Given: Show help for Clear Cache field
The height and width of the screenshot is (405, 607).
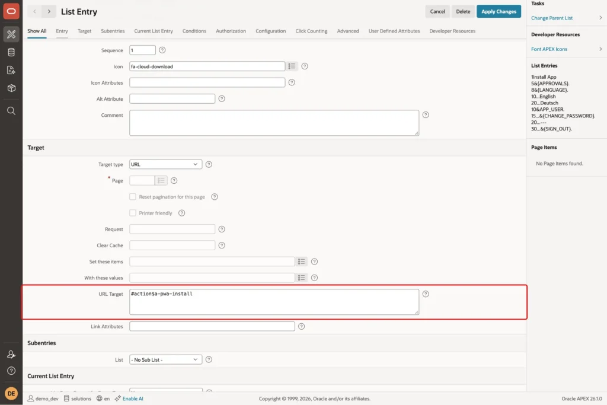Looking at the screenshot, I should (222, 245).
